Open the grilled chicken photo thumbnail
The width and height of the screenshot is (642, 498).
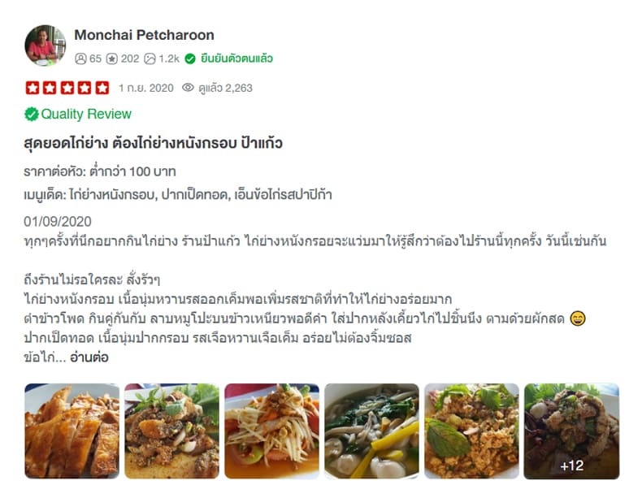(x=72, y=431)
